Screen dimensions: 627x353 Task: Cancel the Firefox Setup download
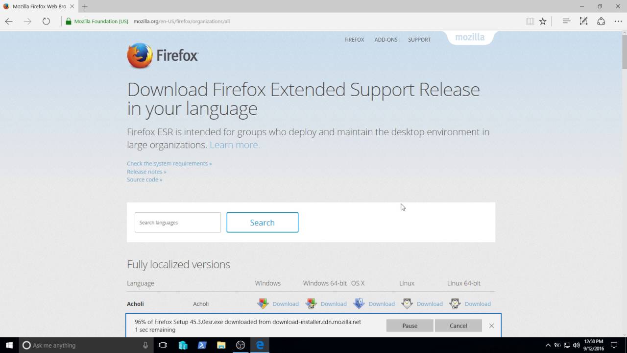click(x=458, y=326)
